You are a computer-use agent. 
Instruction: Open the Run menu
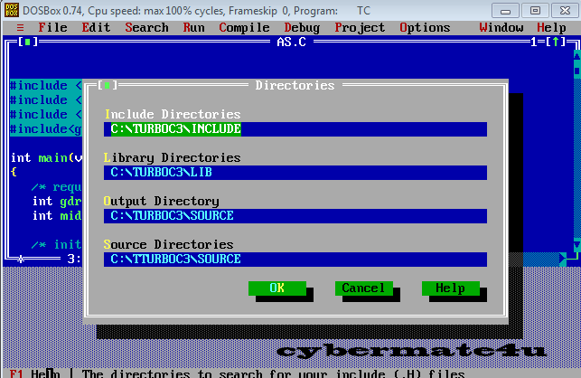click(193, 27)
